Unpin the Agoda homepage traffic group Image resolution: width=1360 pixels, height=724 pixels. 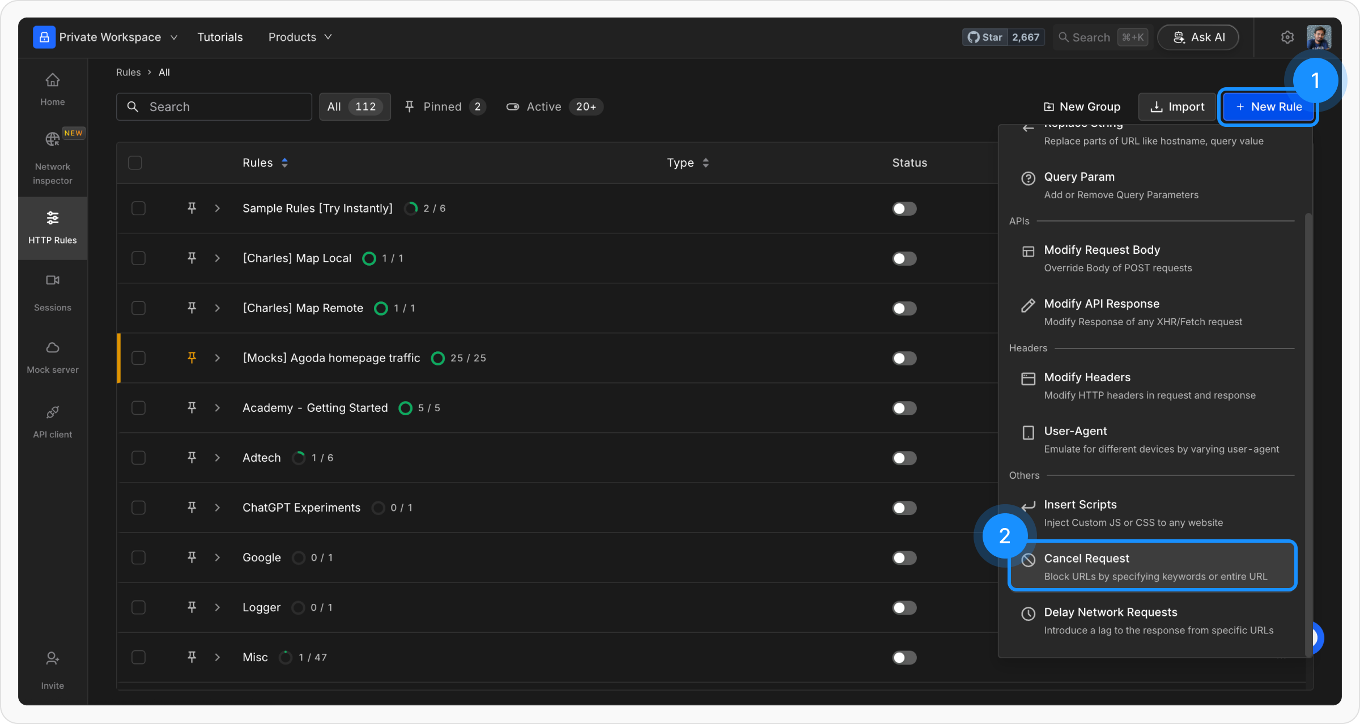pos(192,357)
